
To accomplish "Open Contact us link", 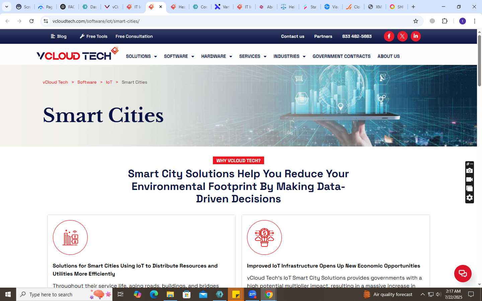I will (293, 36).
